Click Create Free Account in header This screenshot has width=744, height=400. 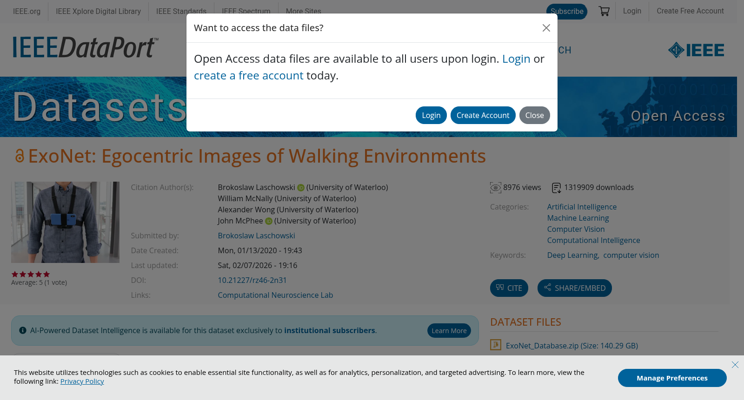690,11
